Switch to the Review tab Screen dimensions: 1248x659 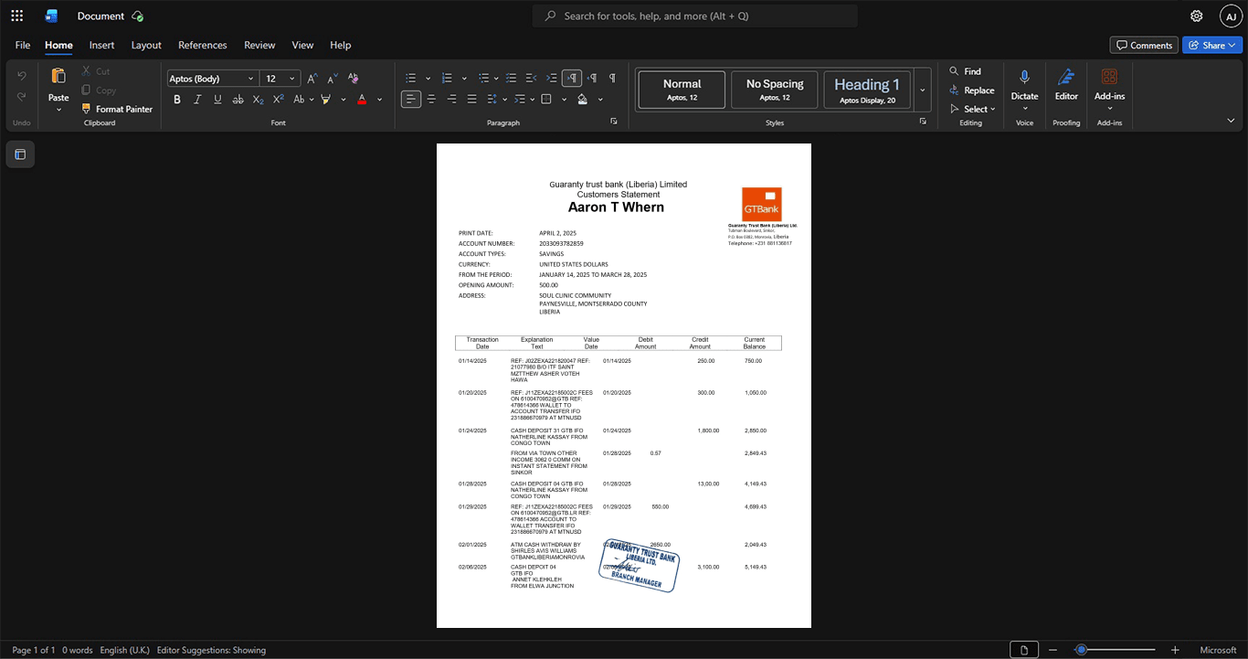click(259, 45)
